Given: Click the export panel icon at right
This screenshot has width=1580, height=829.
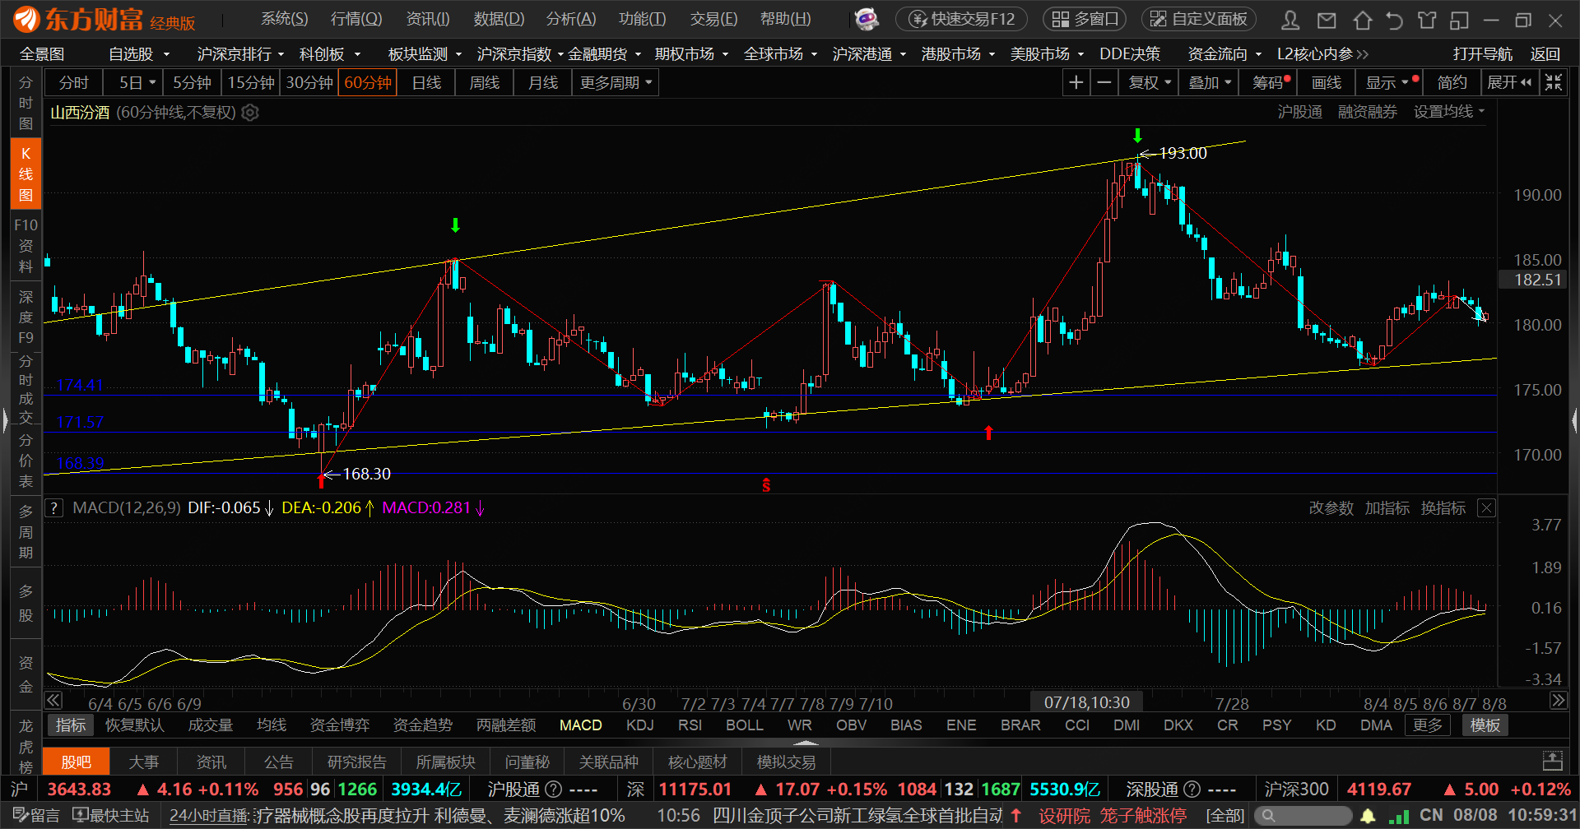Looking at the screenshot, I should (1552, 762).
